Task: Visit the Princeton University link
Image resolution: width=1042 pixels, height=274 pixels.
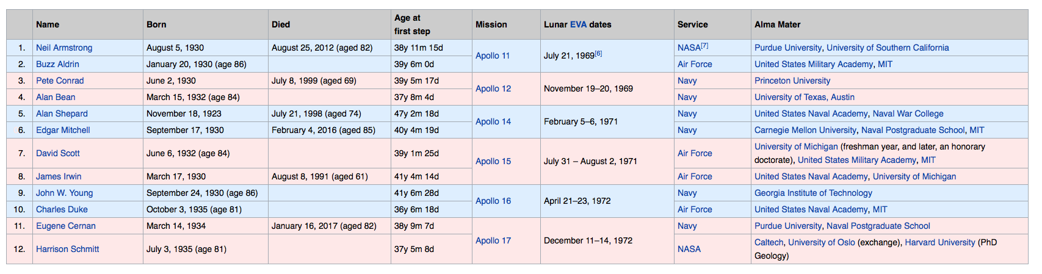Action: click(x=792, y=81)
